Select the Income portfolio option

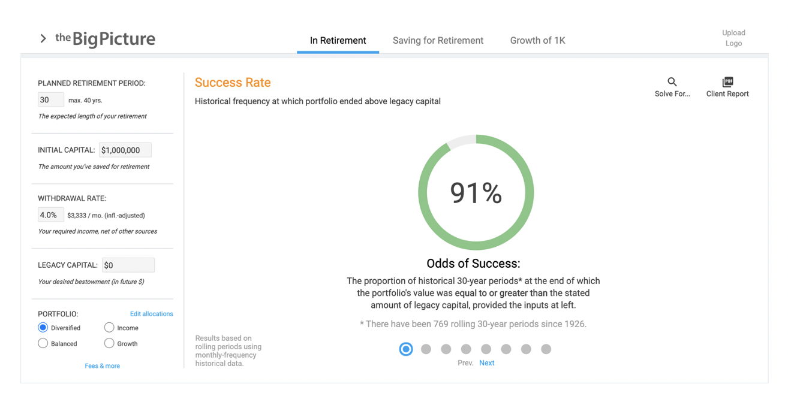[109, 328]
